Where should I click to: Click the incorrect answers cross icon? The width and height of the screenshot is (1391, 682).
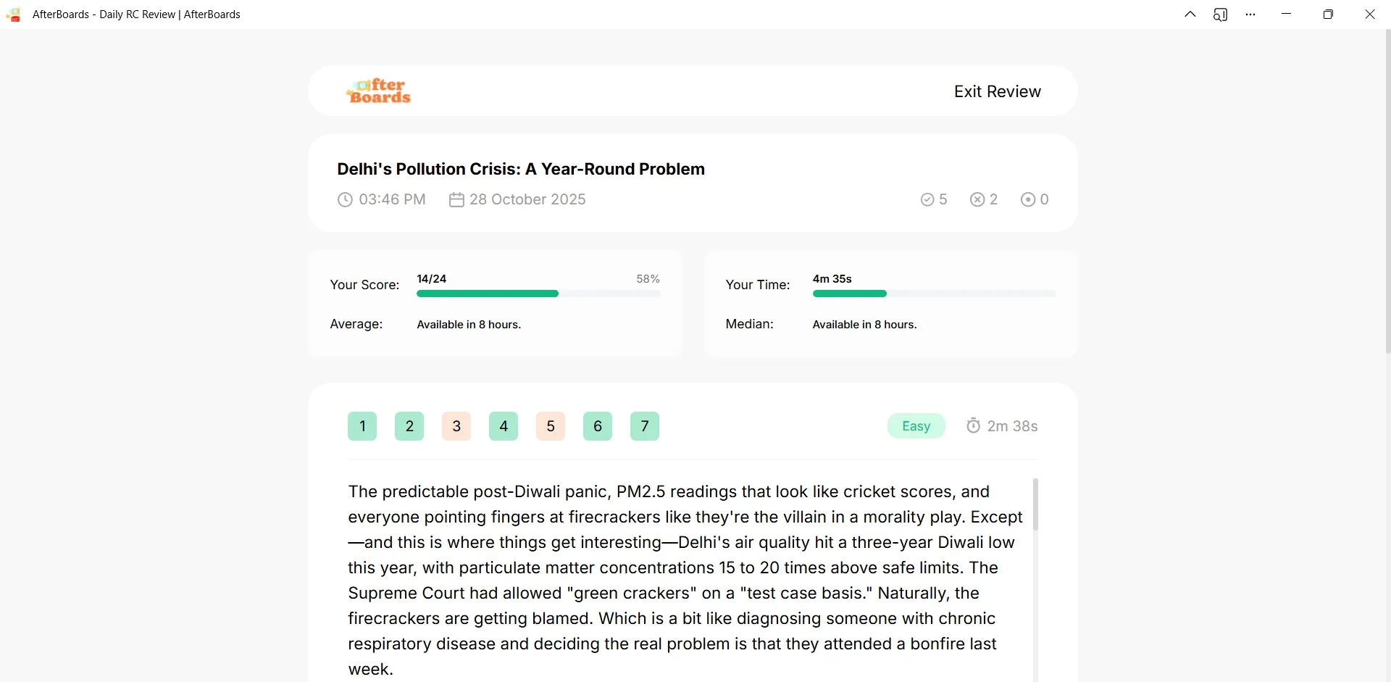(977, 199)
